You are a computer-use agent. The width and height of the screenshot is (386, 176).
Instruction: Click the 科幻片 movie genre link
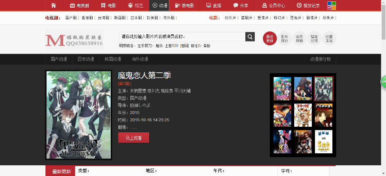pos(279,18)
